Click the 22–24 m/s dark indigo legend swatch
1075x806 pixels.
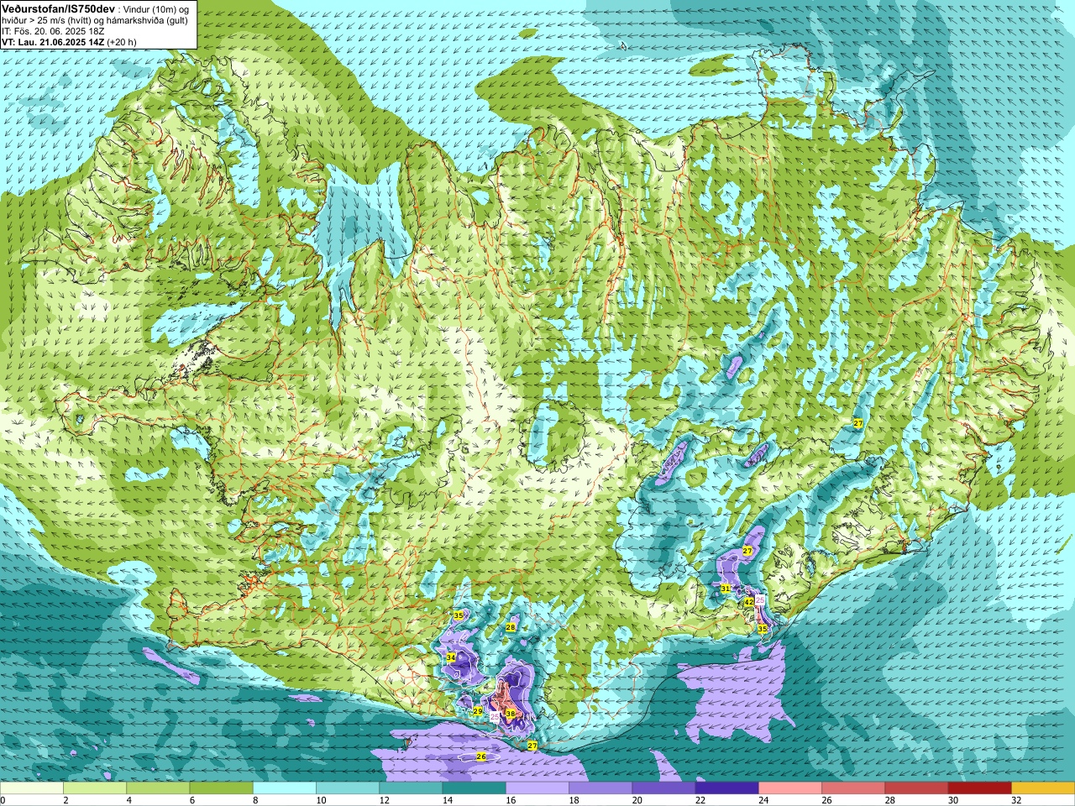[726, 788]
